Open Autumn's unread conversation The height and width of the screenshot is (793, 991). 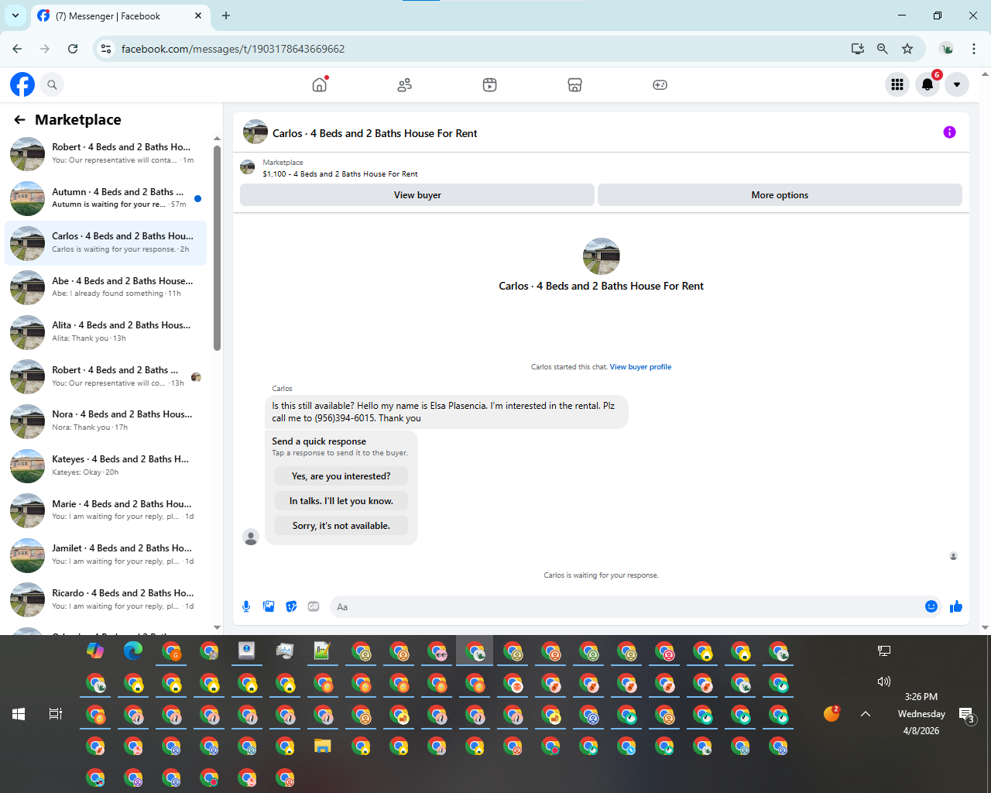pos(106,198)
